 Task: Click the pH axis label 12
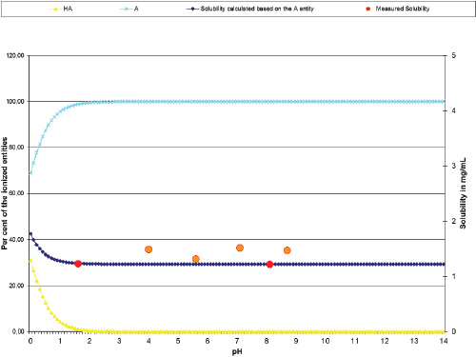point(385,341)
